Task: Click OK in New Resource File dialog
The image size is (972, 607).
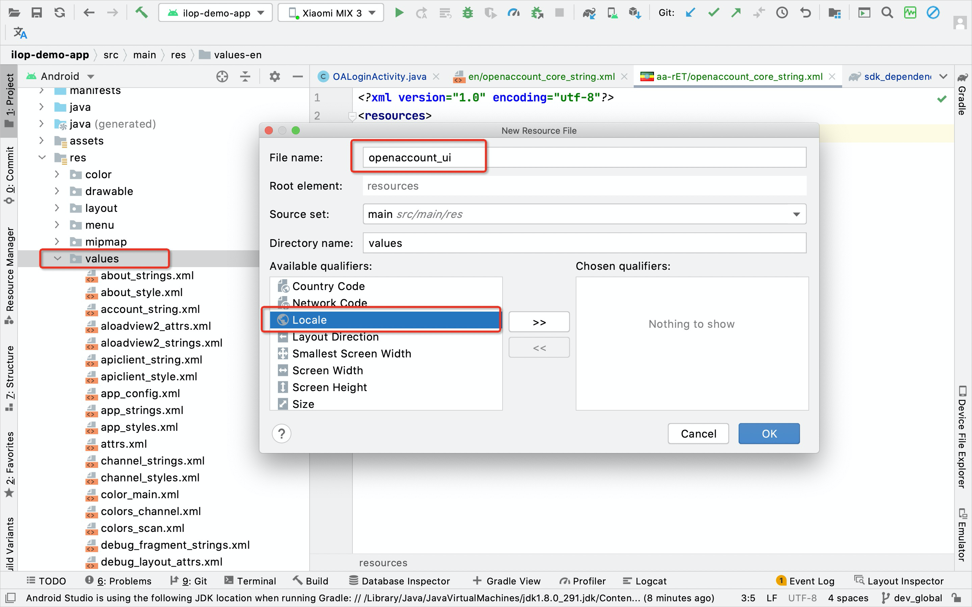Action: pos(769,434)
